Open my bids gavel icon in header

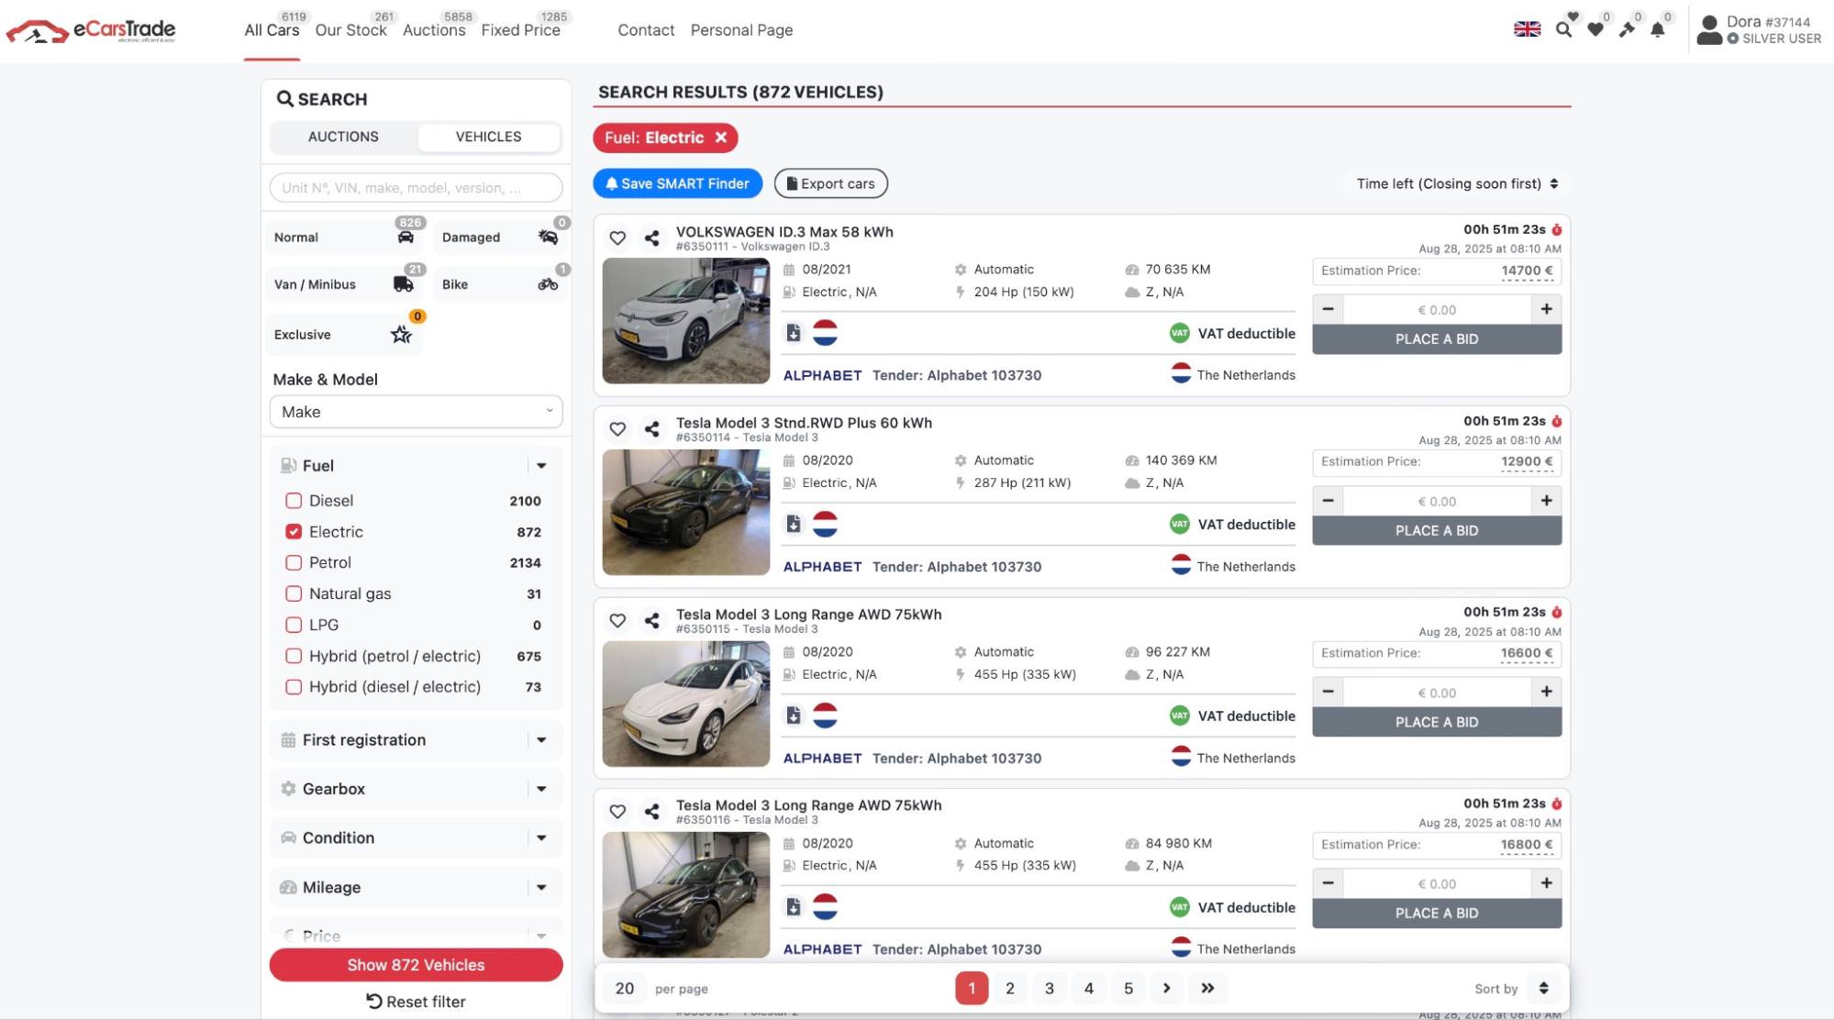(1627, 29)
